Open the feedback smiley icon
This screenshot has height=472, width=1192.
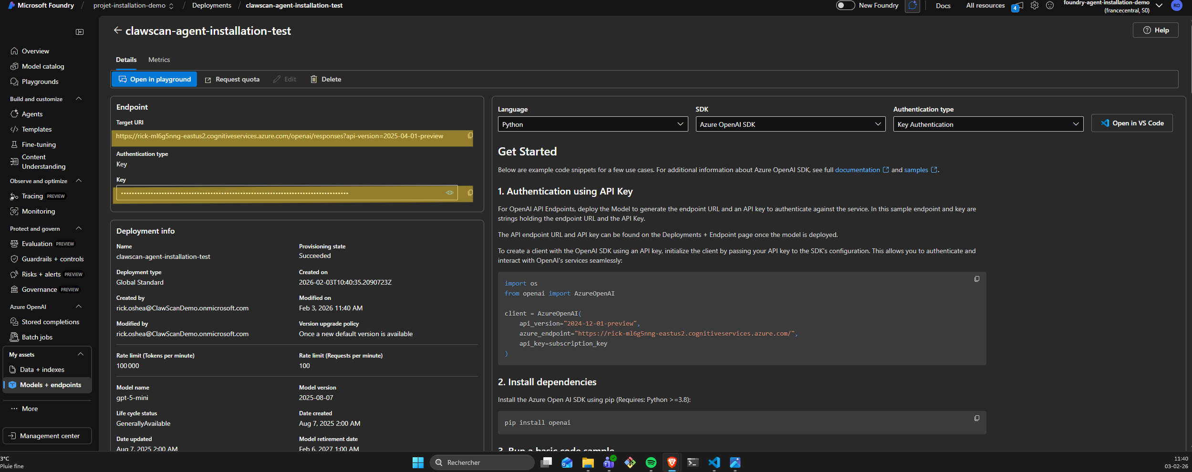pyautogui.click(x=1050, y=5)
